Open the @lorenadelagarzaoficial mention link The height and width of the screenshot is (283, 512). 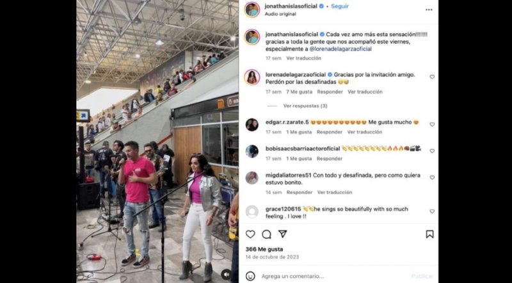(340, 49)
